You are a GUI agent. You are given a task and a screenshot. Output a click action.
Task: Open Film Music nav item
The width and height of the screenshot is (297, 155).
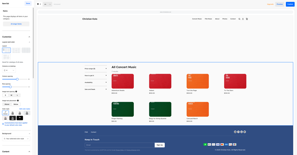[x=208, y=19]
